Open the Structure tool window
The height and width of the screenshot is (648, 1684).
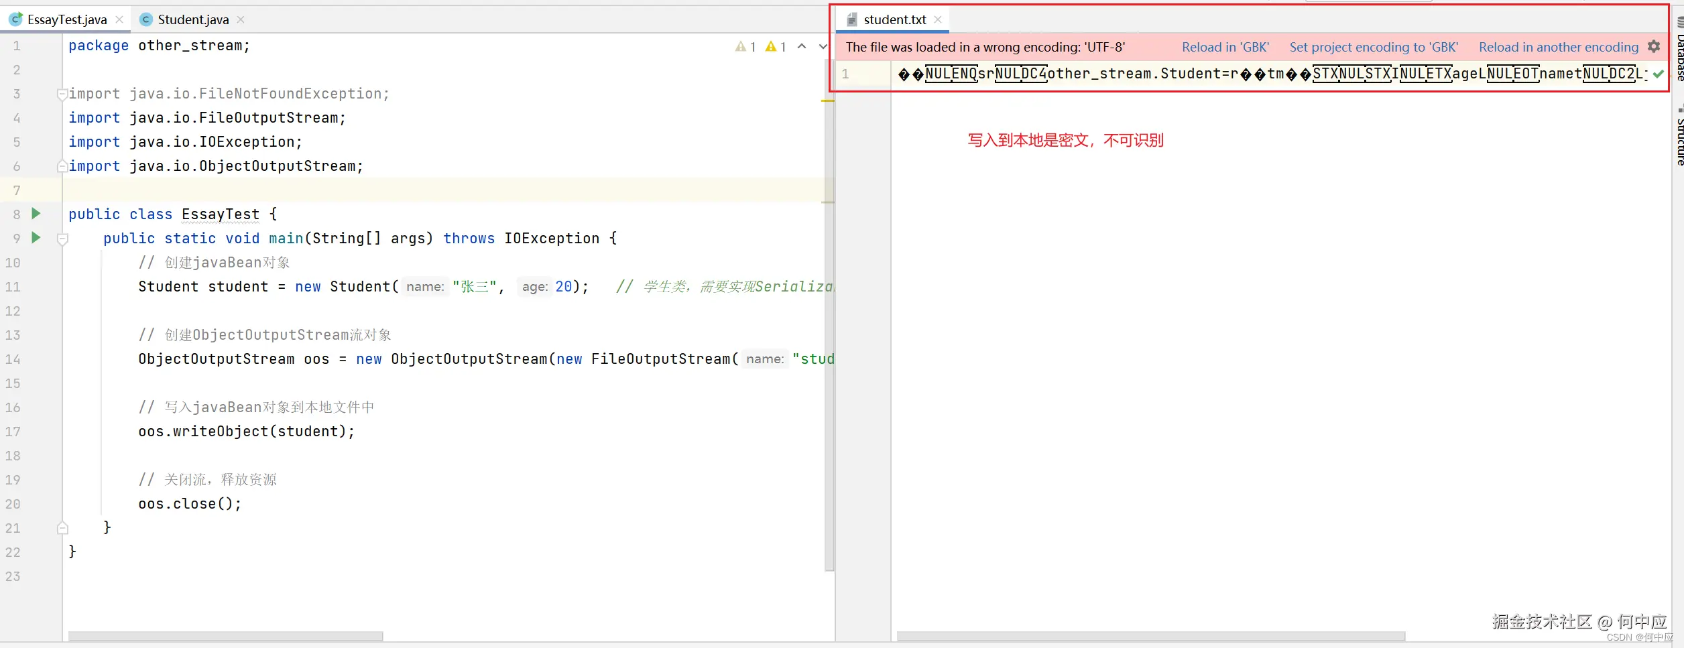pos(1679,135)
